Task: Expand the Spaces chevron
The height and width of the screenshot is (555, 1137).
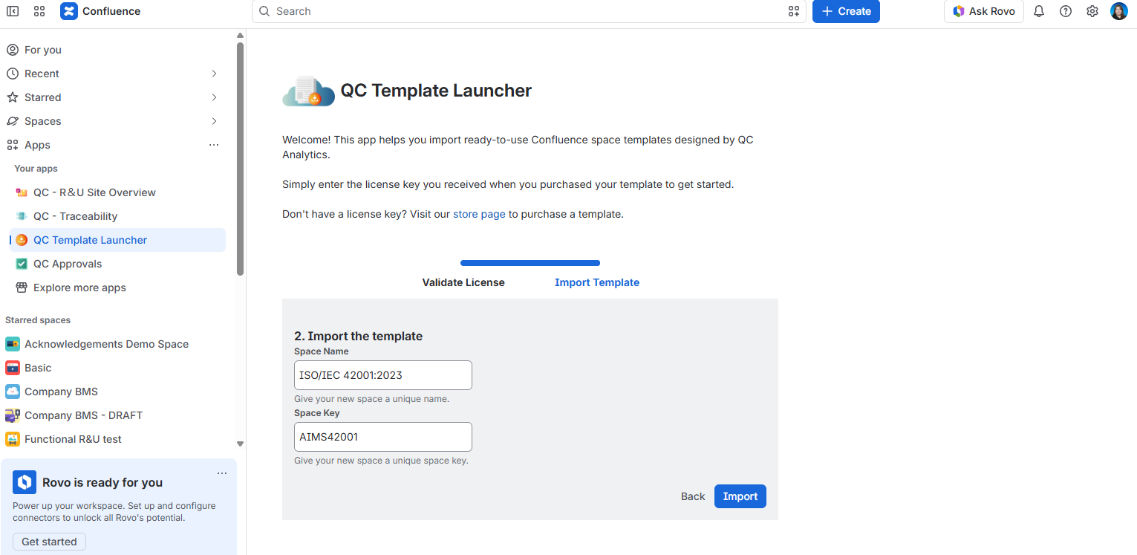Action: (214, 121)
